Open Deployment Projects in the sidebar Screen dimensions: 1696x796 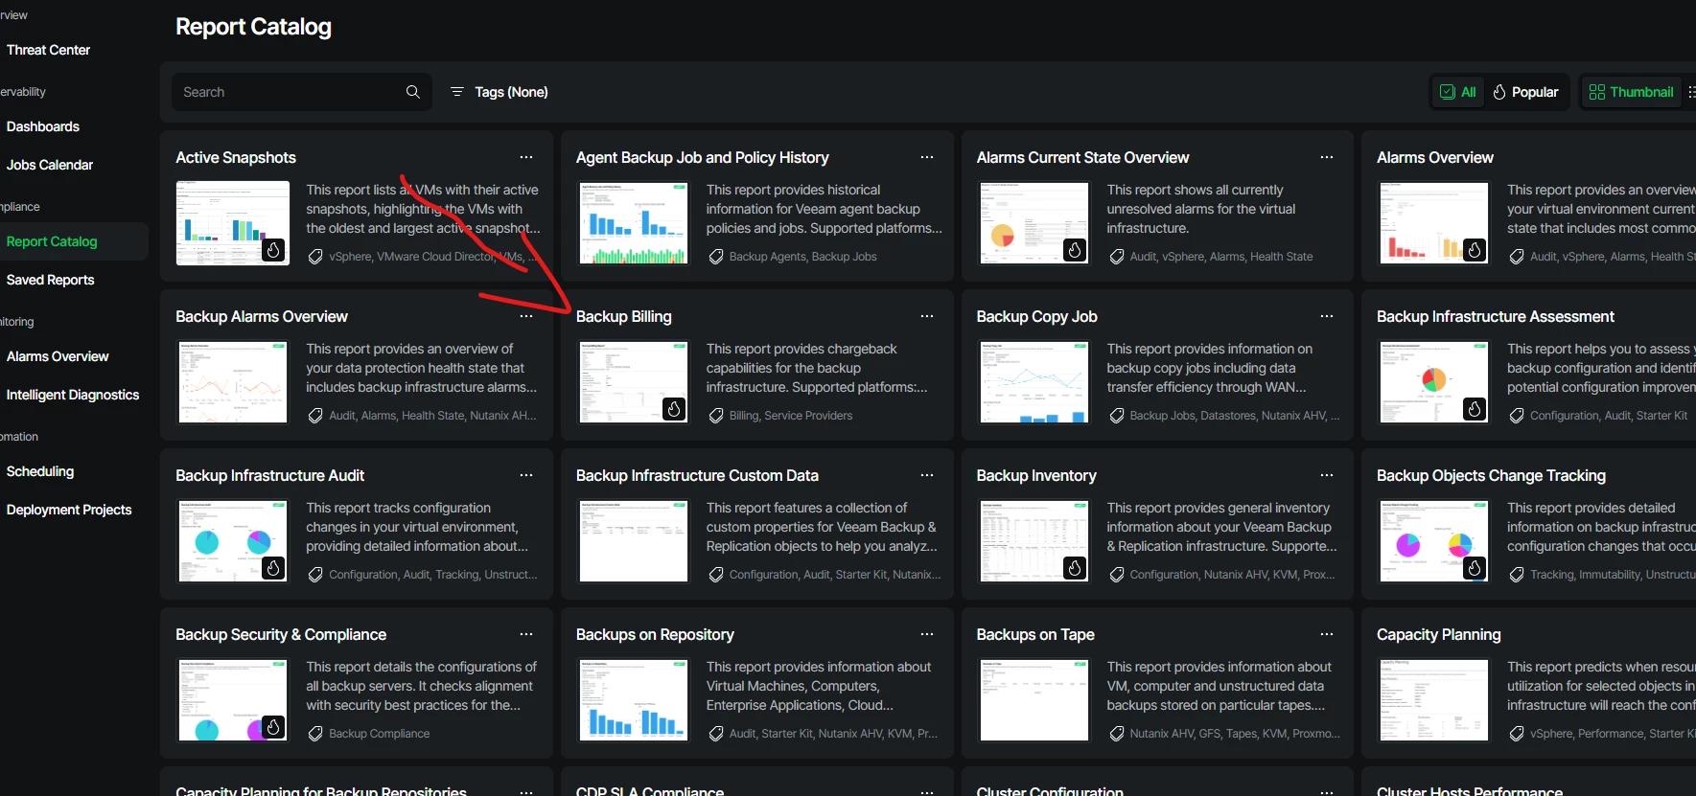69,510
